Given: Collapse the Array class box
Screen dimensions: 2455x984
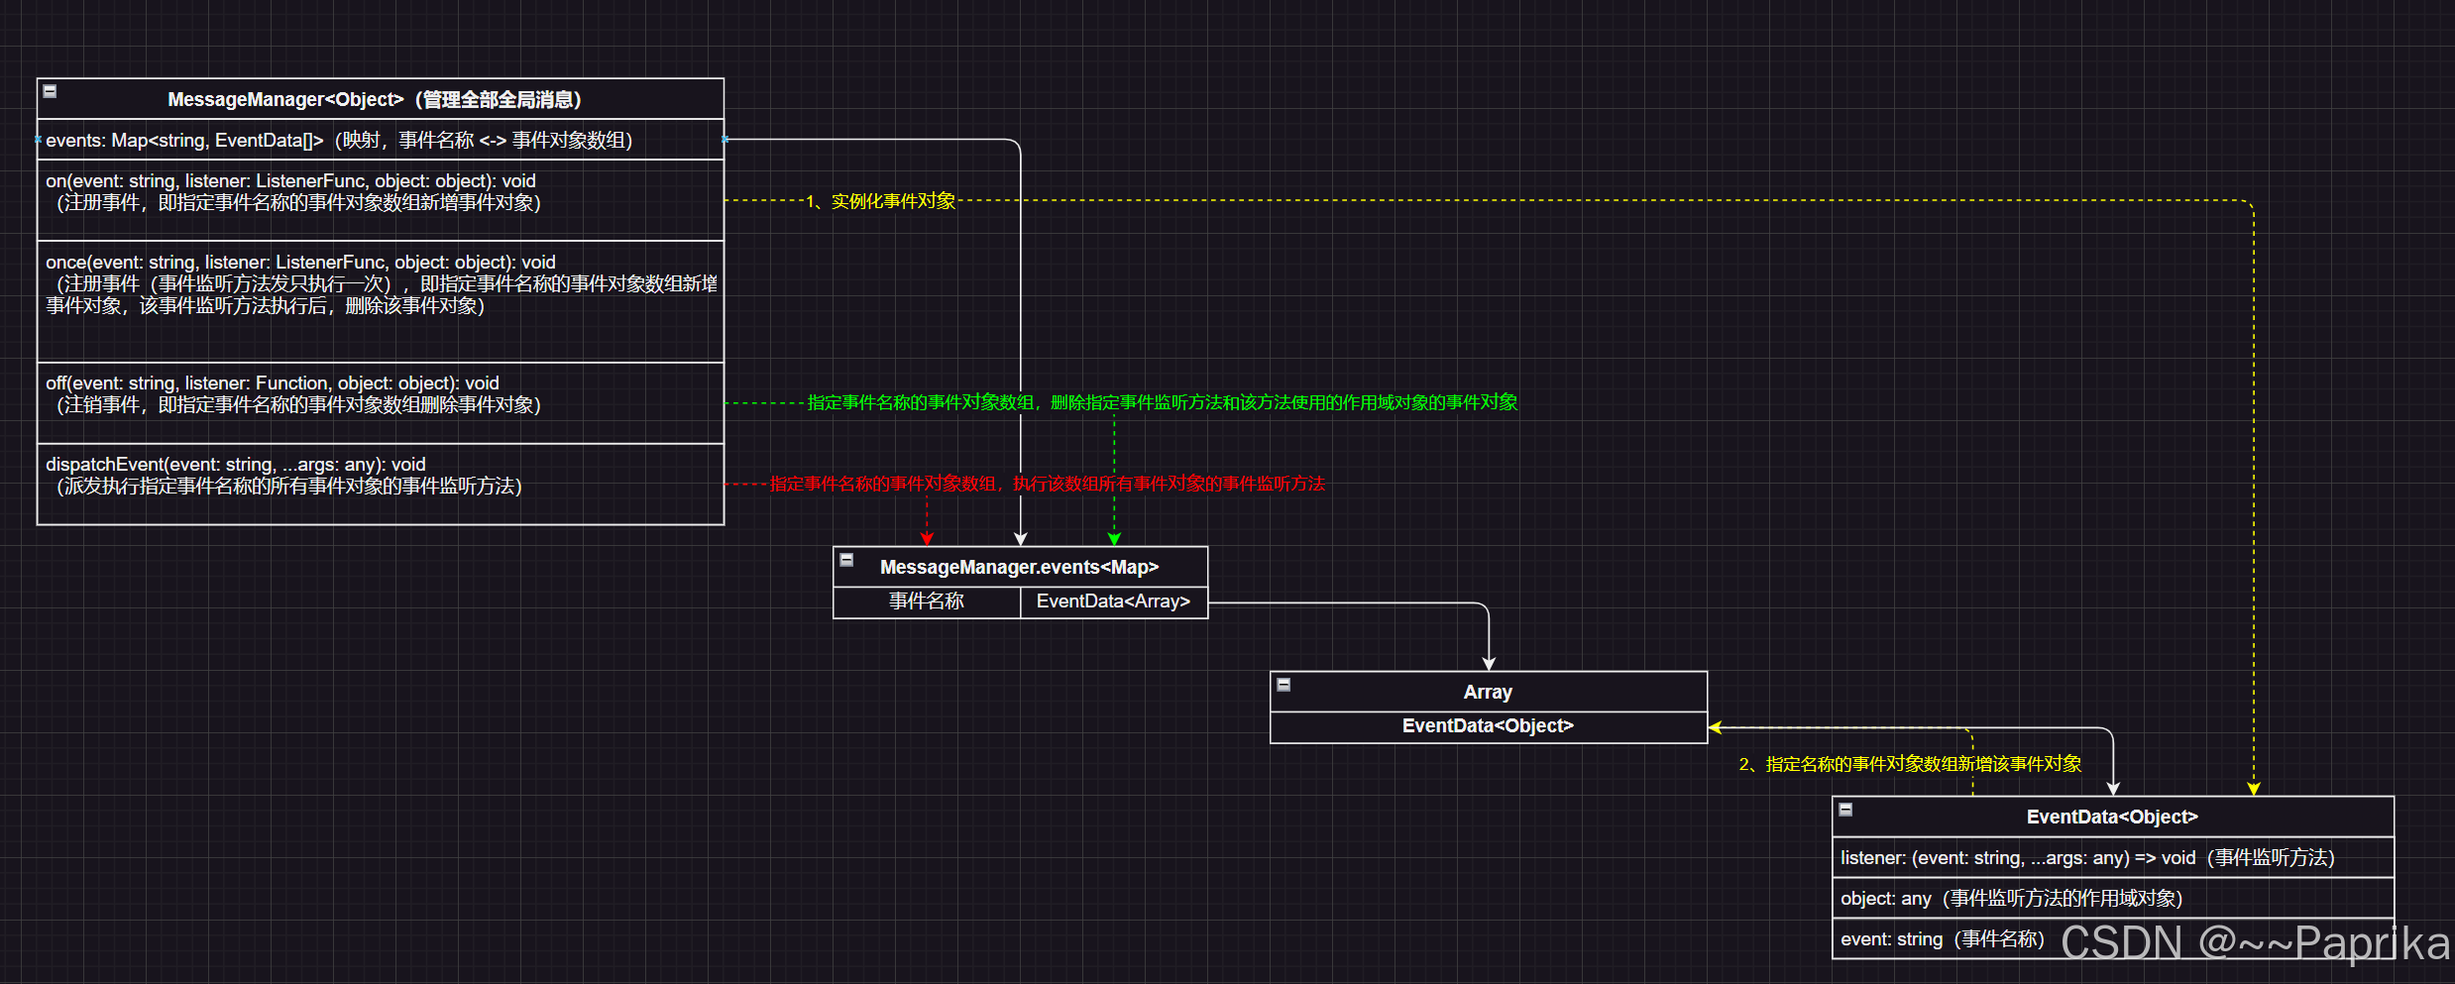Looking at the screenshot, I should [1283, 684].
